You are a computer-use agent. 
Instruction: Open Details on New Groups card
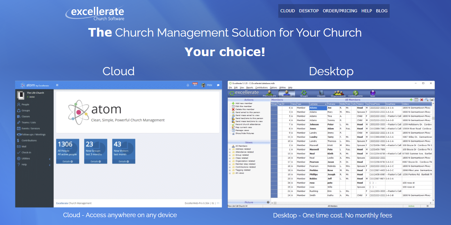pos(96,161)
